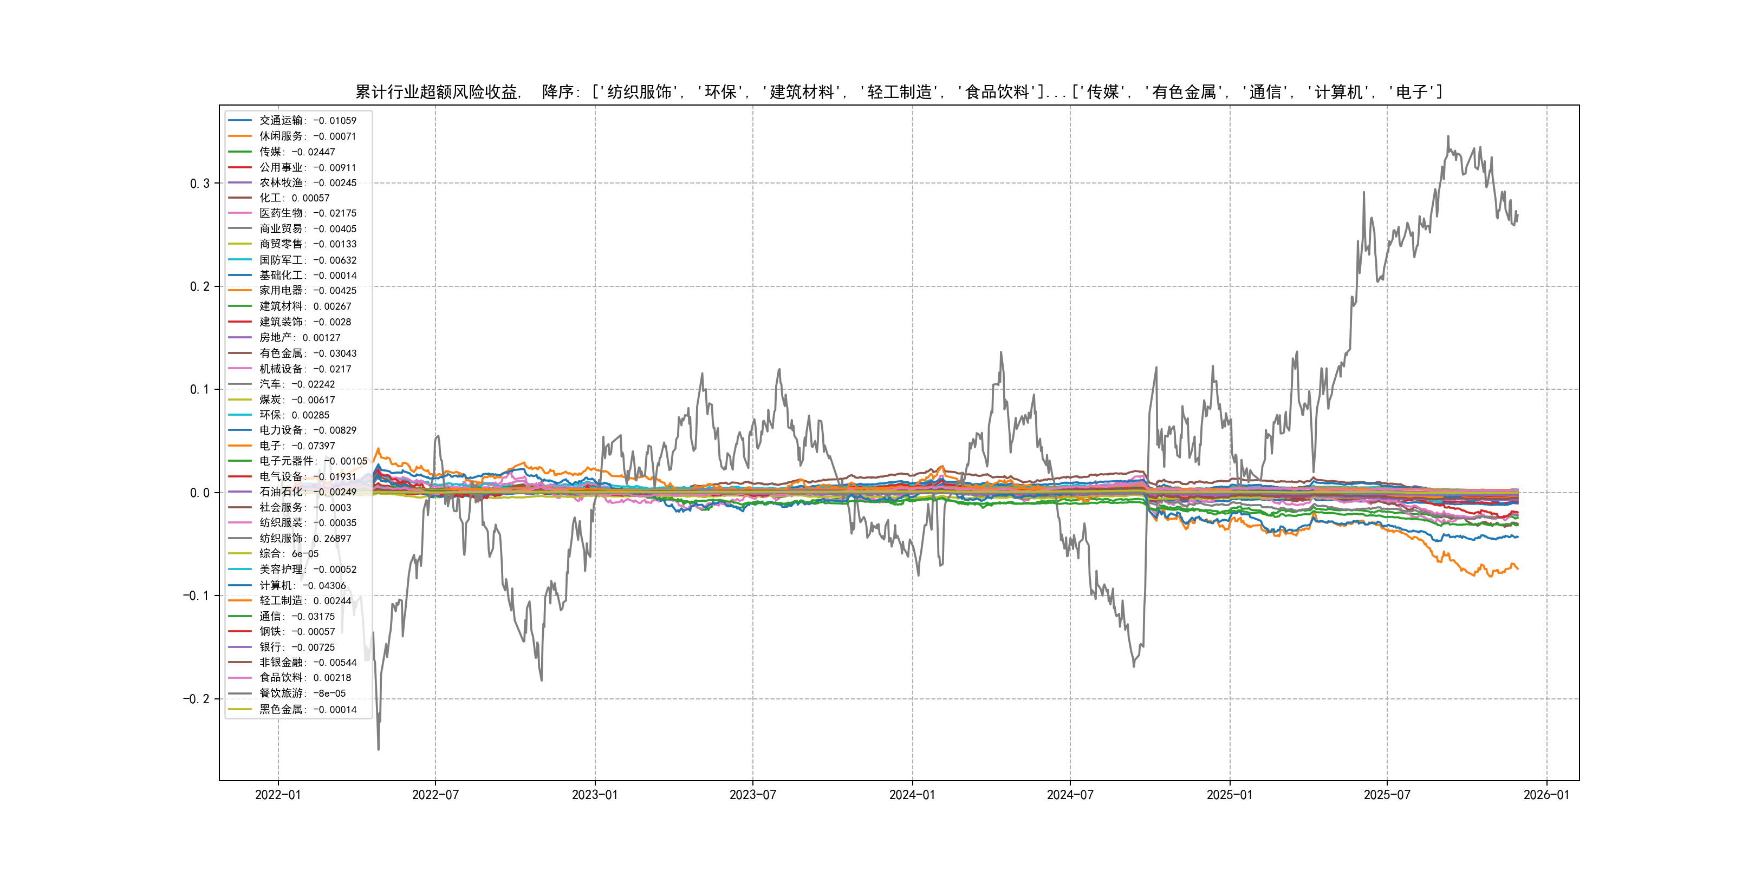Screen dimensions: 1755x877
Task: Click the 0.0 y-axis tick label
Action: point(199,493)
